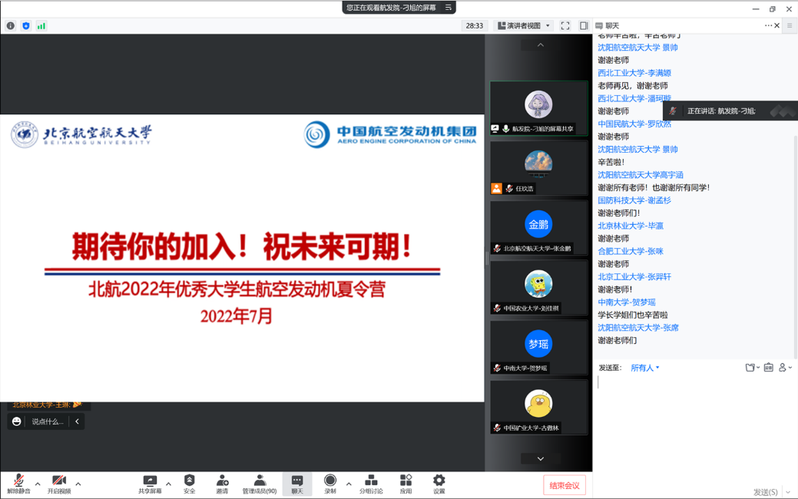Viewport: 798px width, 499px height.
Task: Click the red 结束会议 button
Action: 564,485
